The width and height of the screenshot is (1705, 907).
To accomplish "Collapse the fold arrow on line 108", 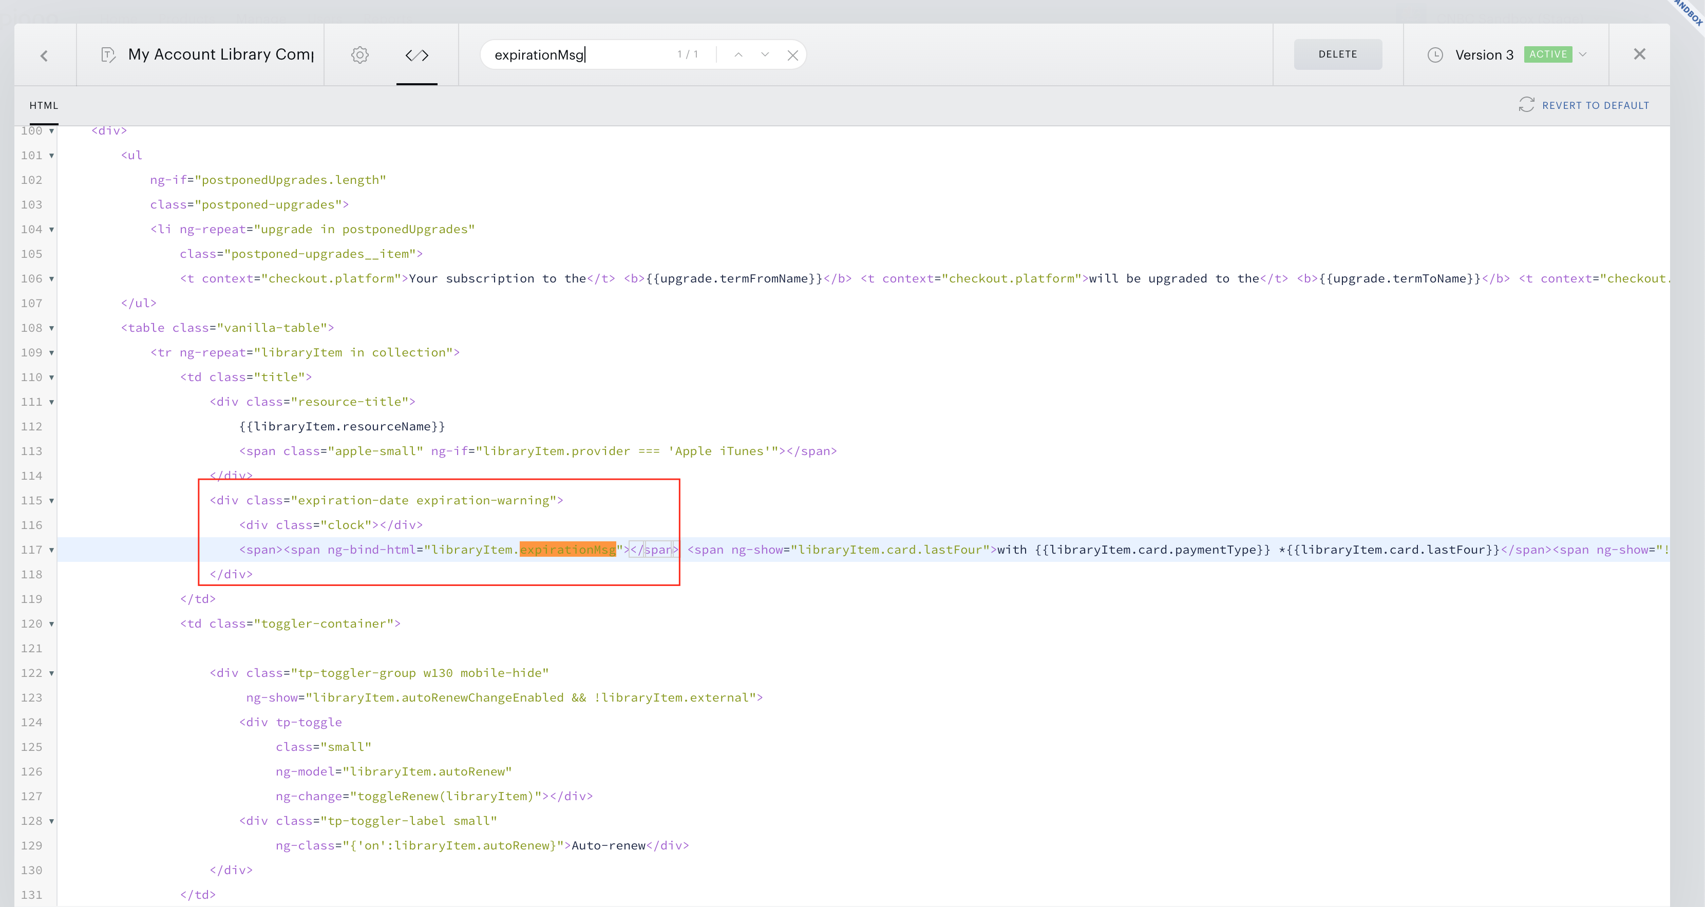I will pyautogui.click(x=52, y=328).
